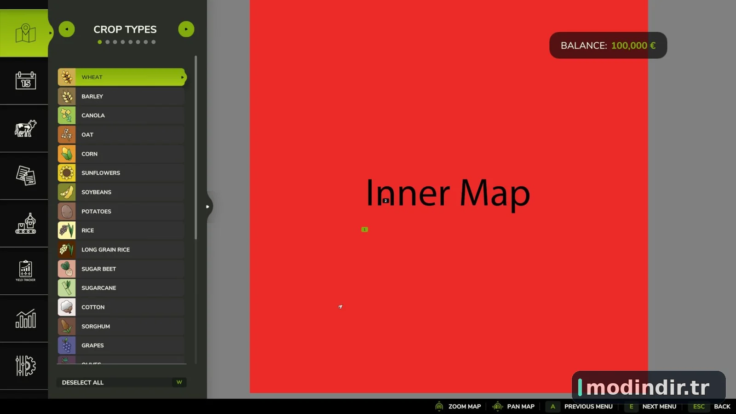This screenshot has width=736, height=414.
Task: Toggle the Soybeans crop filter
Action: pos(121,192)
